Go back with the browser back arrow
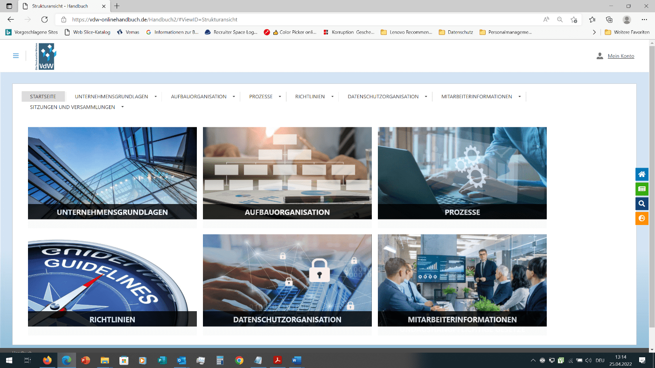This screenshot has height=368, width=655. click(11, 20)
